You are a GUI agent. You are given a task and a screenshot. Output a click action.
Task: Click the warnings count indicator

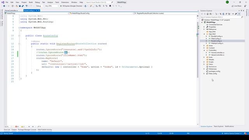click(x=23, y=127)
